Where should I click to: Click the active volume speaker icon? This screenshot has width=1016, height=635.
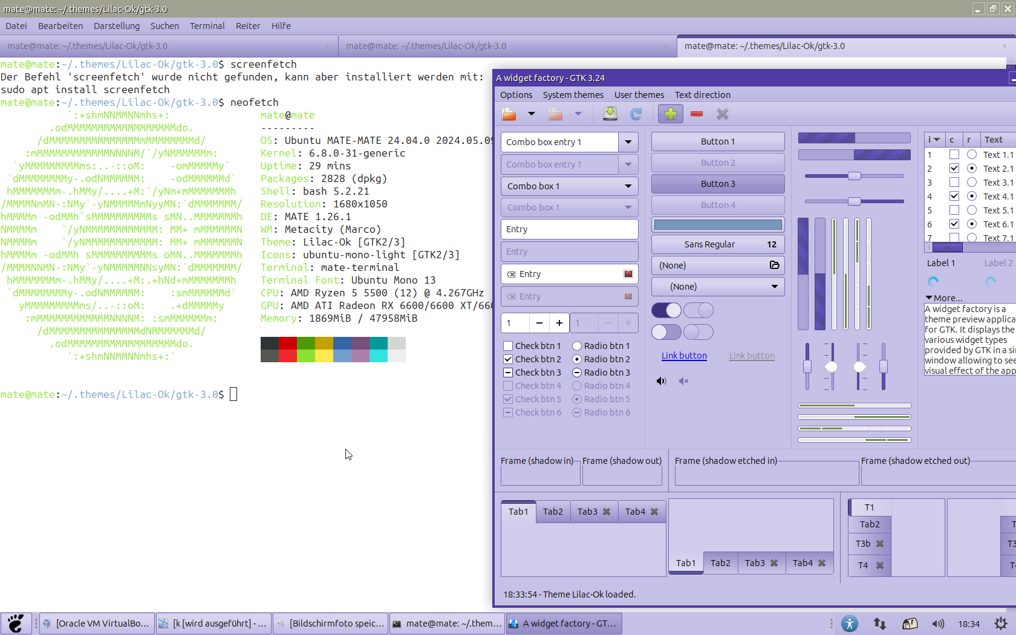(x=662, y=381)
